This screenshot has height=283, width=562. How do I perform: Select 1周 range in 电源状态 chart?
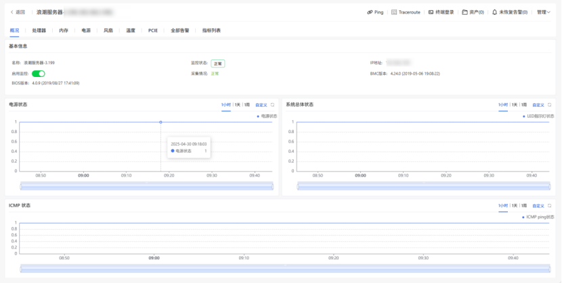[x=246, y=105]
